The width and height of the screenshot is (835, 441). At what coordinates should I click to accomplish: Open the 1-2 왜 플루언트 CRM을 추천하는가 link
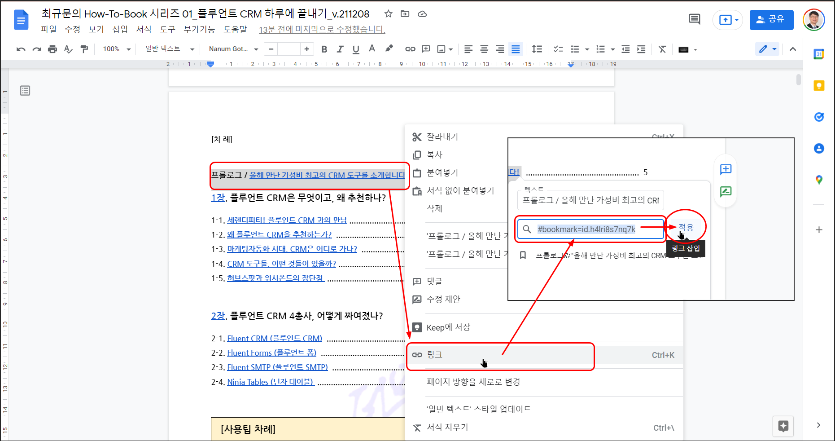tap(280, 234)
